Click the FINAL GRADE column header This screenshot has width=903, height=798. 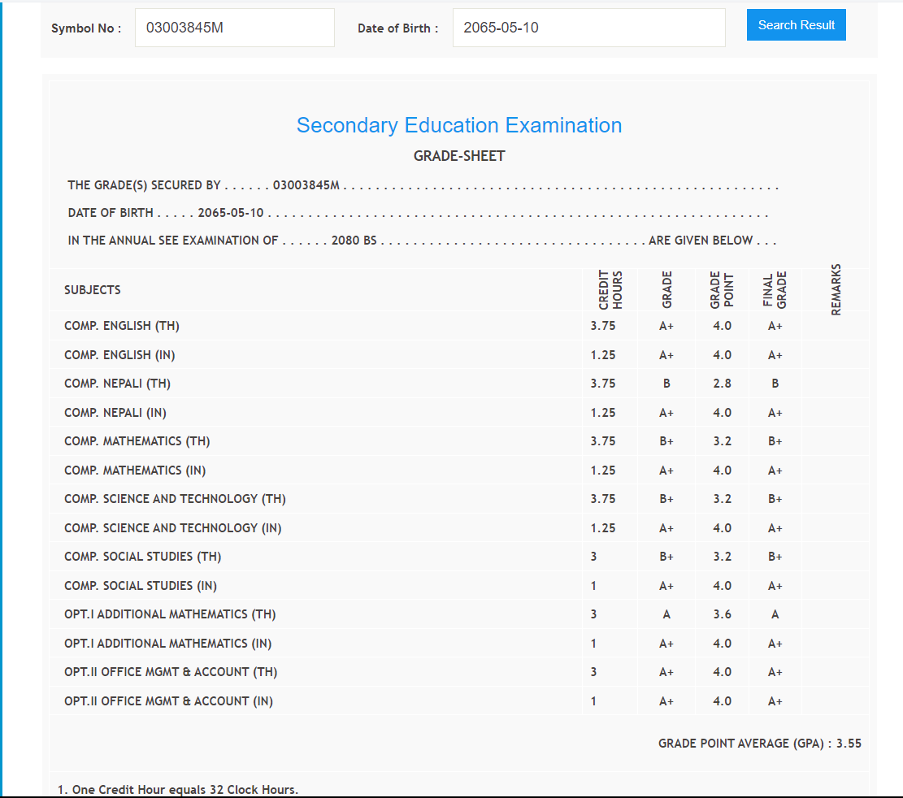775,290
